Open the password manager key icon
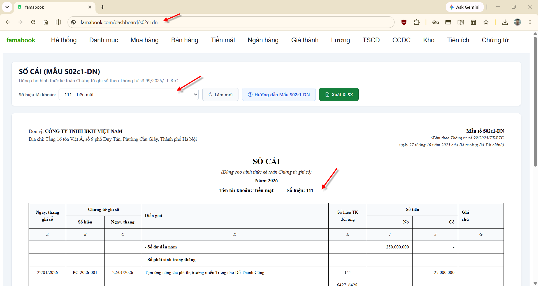Viewport: 538px width, 286px height. point(435,22)
